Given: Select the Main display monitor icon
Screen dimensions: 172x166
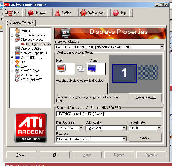Looking at the screenshot, I should 61,68.
